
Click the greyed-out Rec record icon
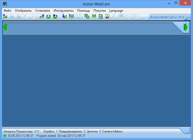pos(114,16)
